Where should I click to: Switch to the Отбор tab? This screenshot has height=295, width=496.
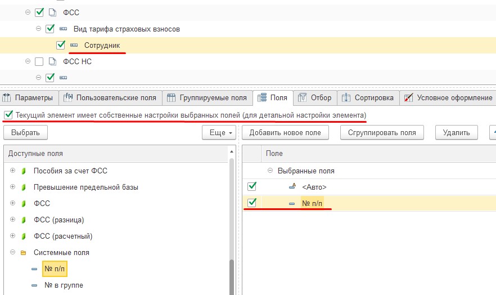315,98
